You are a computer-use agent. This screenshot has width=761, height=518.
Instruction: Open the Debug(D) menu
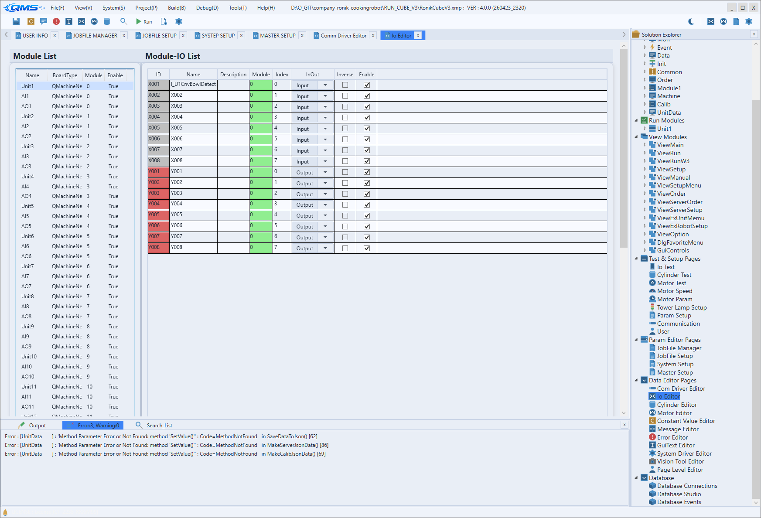pyautogui.click(x=207, y=8)
